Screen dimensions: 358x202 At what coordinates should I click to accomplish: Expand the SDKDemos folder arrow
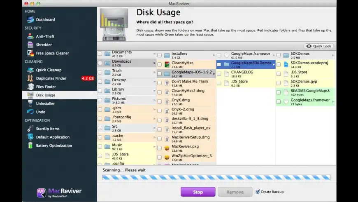coord(333,55)
